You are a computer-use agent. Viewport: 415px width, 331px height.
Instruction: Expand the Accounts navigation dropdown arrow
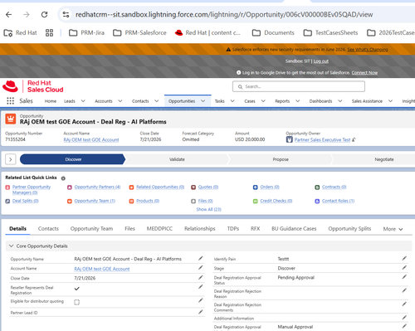120,101
